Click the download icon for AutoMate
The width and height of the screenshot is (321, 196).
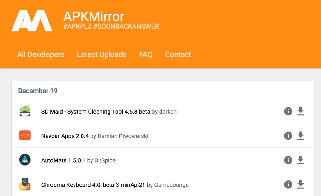(300, 160)
